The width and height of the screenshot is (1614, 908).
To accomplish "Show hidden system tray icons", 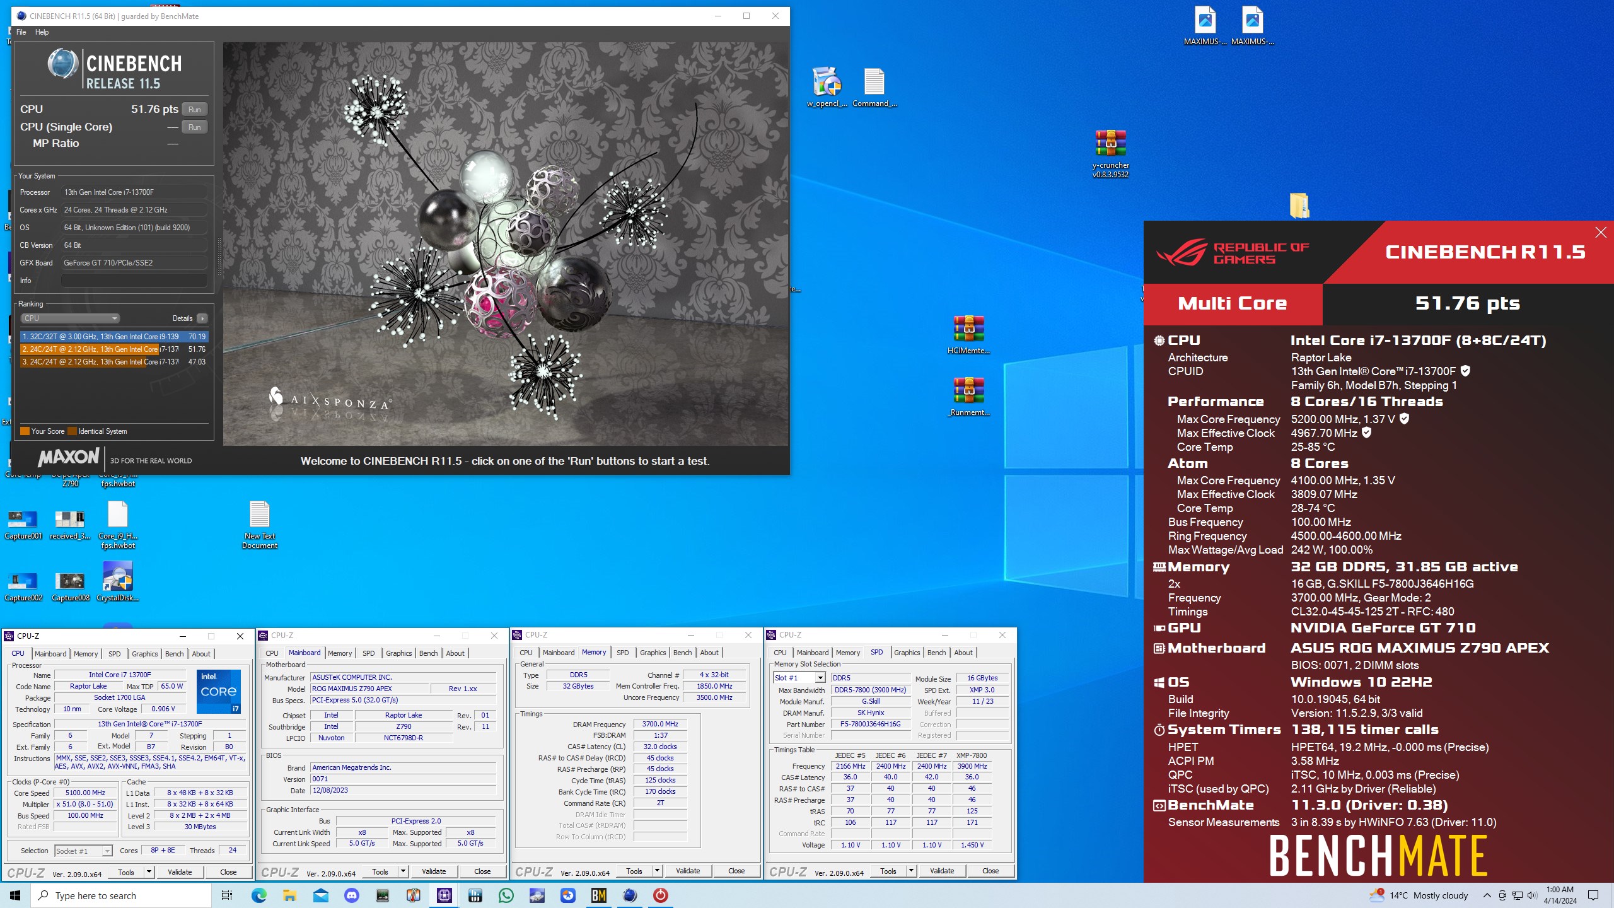I will click(1487, 895).
